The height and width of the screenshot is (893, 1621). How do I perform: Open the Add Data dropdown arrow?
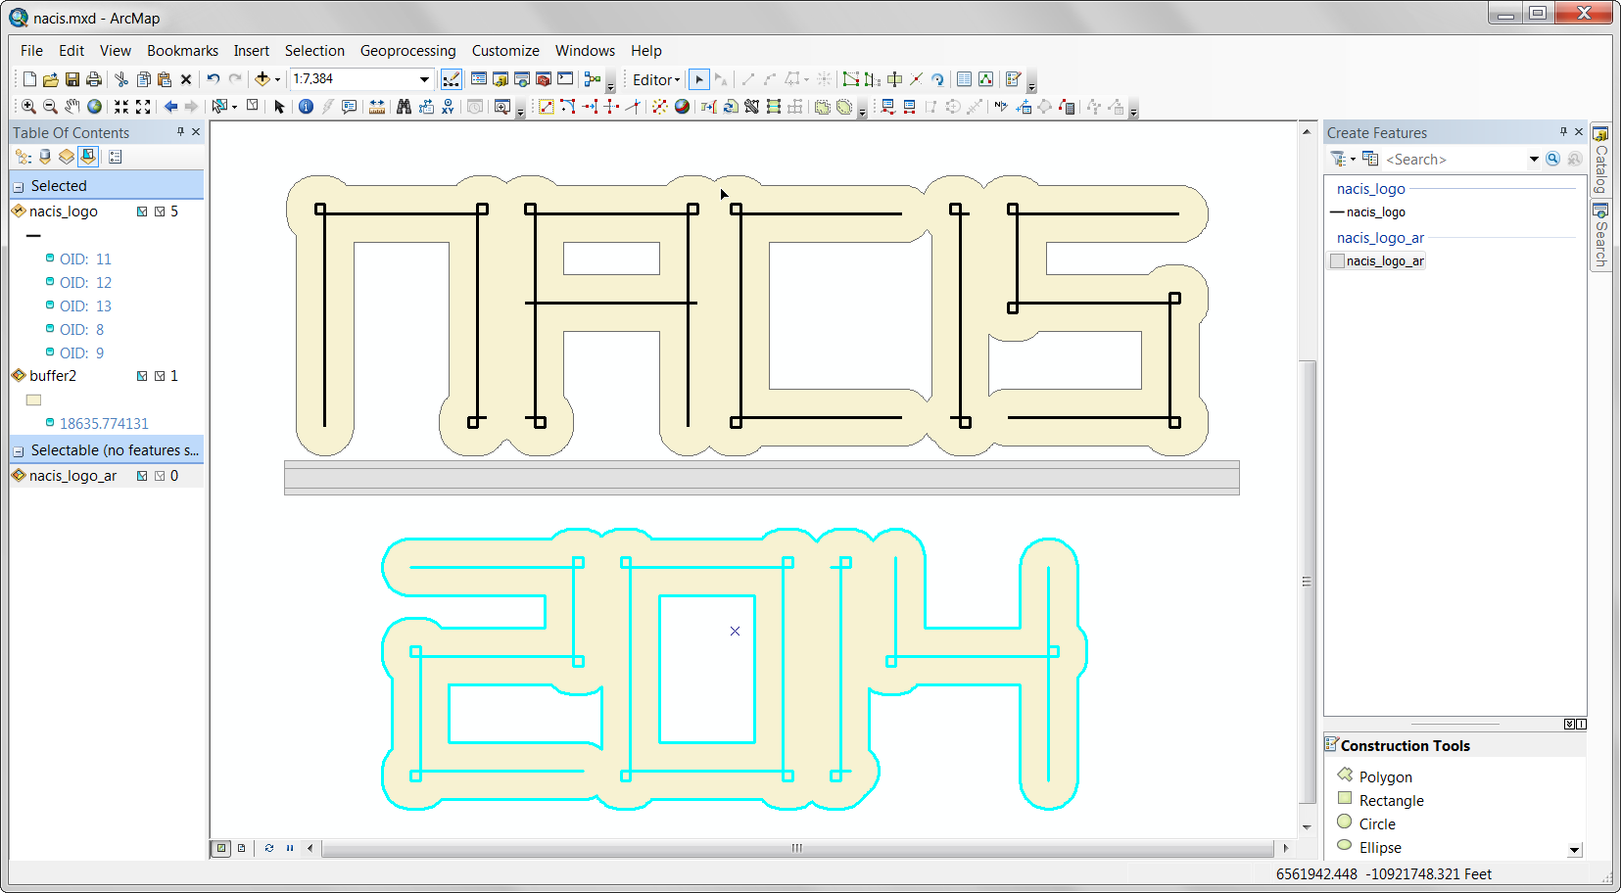tap(278, 80)
